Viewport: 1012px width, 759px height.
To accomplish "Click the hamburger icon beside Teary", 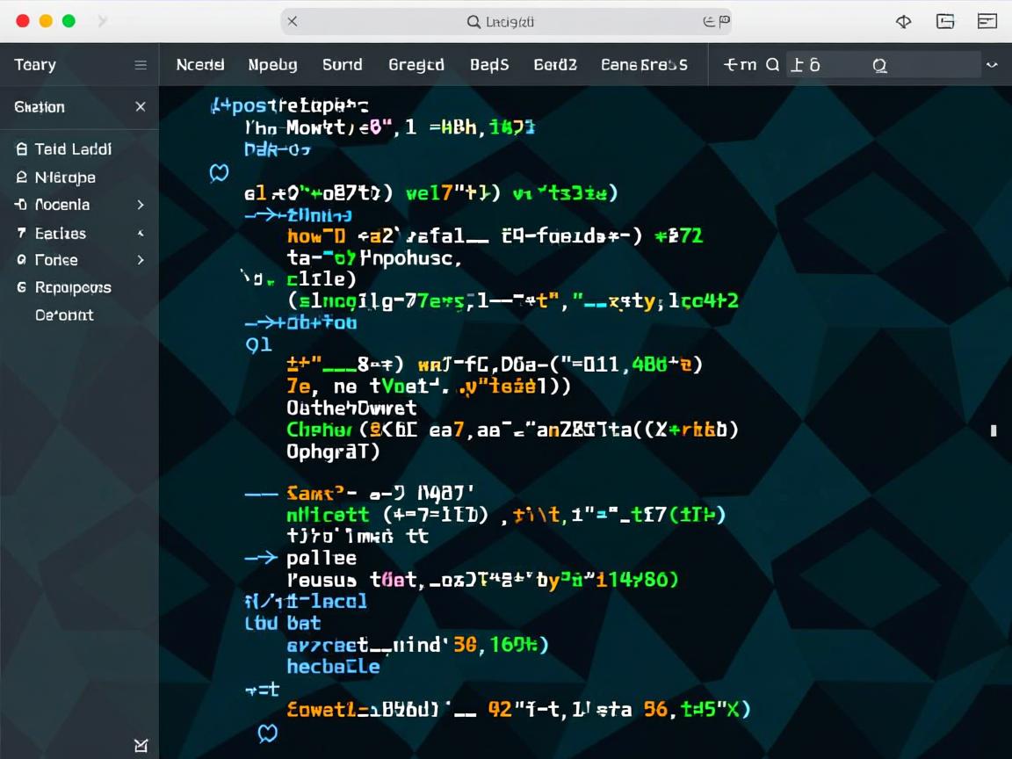I will coord(141,65).
